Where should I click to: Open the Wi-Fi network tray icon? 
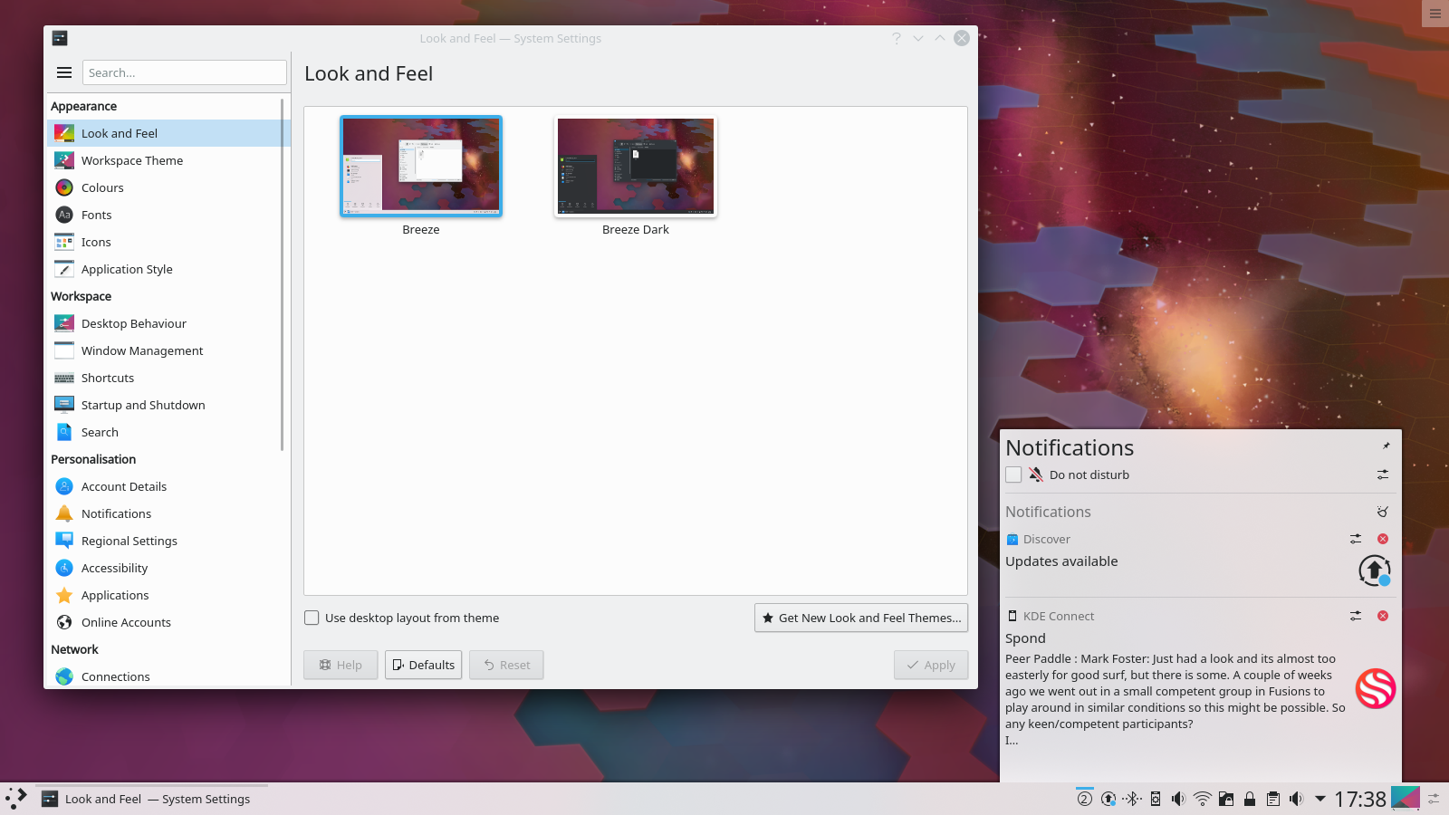click(x=1202, y=799)
